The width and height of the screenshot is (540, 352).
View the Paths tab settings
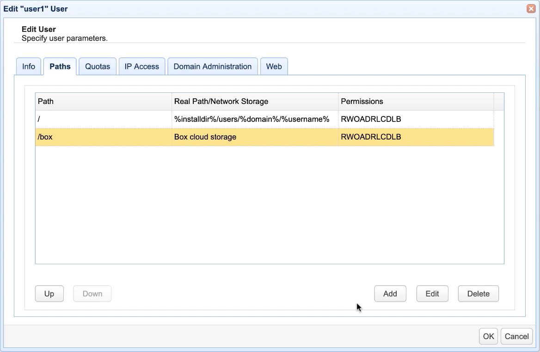tap(60, 66)
